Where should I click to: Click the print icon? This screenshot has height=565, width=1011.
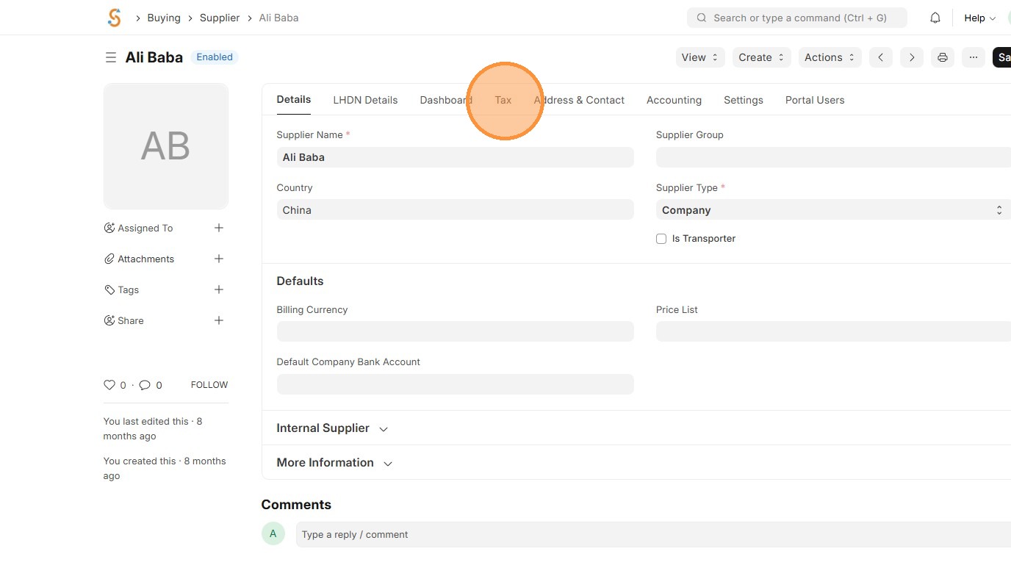pyautogui.click(x=943, y=57)
